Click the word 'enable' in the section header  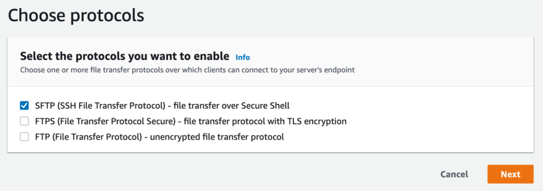pyautogui.click(x=214, y=57)
